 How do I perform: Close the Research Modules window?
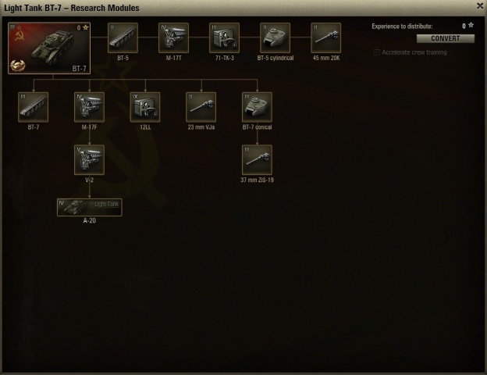click(480, 6)
